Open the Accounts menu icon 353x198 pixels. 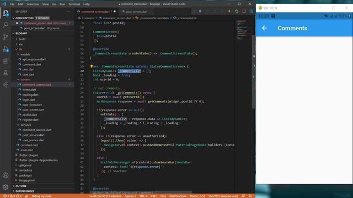[x=6, y=175]
